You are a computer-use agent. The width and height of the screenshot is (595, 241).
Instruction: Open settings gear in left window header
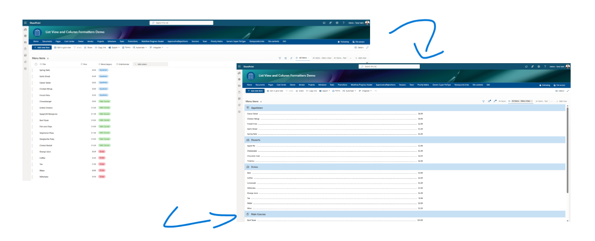(x=337, y=23)
